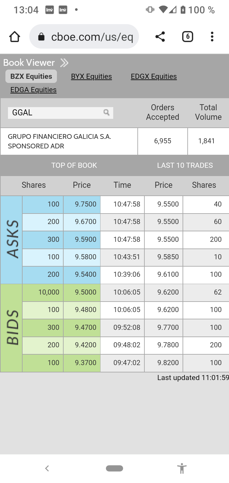This screenshot has height=483, width=229.
Task: Tap the share icon in toolbar
Action: [160, 37]
